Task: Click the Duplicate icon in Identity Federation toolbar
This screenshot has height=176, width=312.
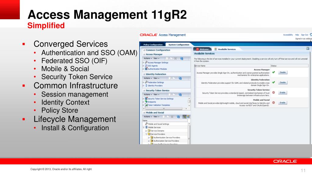Action: [x=180, y=78]
